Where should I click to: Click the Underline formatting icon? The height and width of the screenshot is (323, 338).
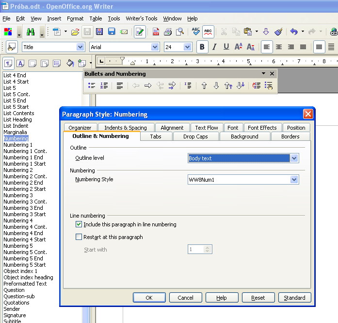[x=226, y=47]
